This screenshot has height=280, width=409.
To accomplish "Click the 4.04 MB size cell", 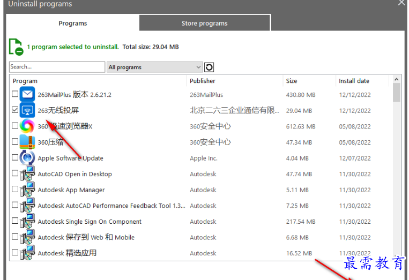I will click(298, 158).
